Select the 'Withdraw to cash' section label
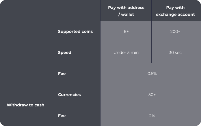This screenshot has width=201, height=126. coord(25,105)
